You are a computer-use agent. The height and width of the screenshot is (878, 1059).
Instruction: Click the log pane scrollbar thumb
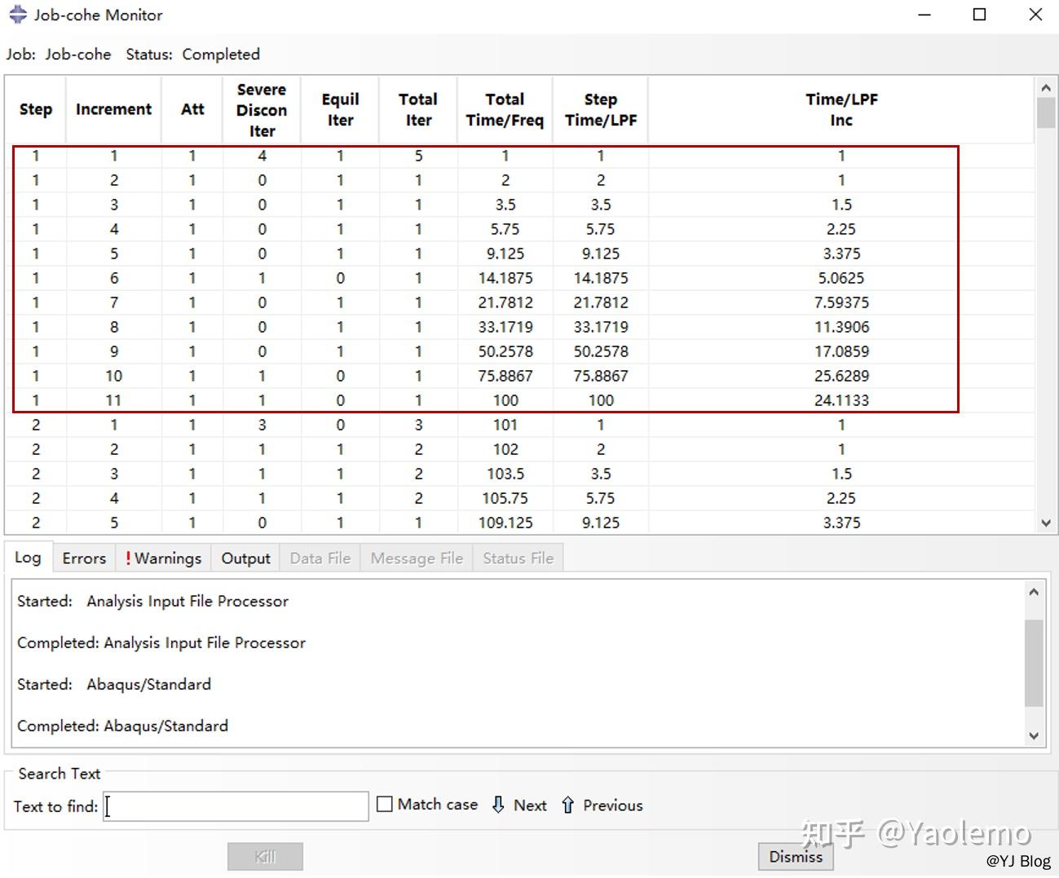tap(1034, 663)
